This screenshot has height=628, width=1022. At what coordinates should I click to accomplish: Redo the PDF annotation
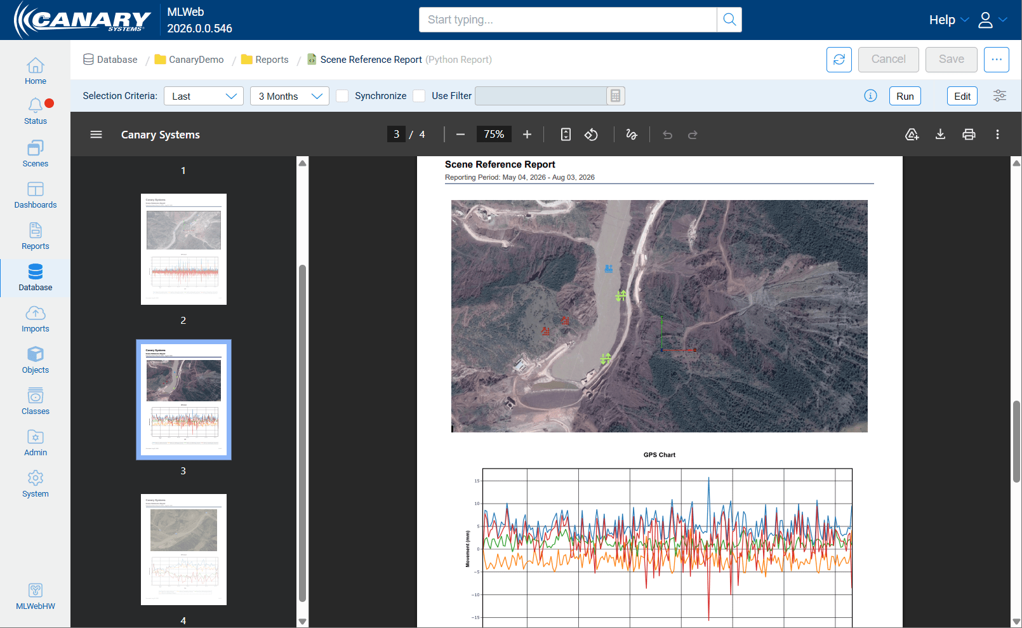pyautogui.click(x=693, y=135)
